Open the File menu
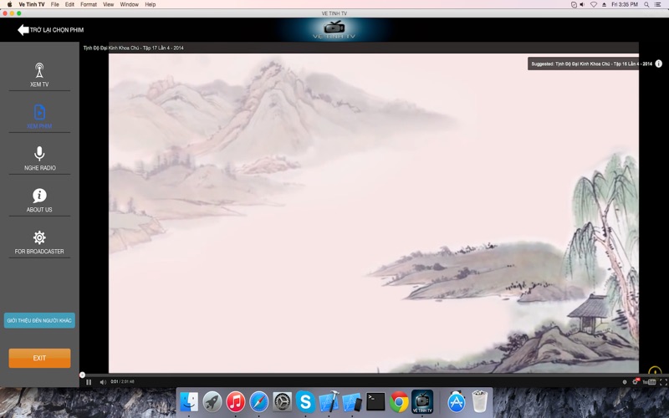 pyautogui.click(x=54, y=4)
